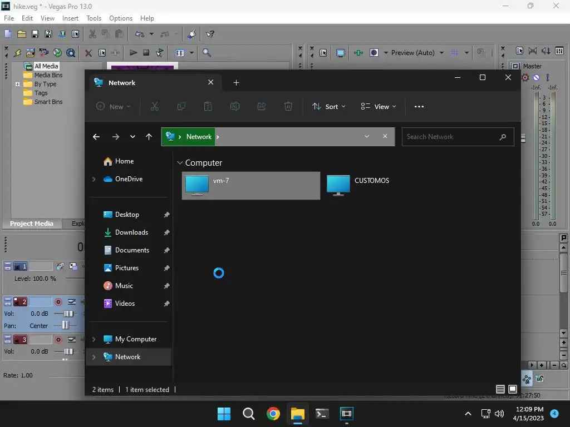Open Chrome from the taskbar

[273, 414]
